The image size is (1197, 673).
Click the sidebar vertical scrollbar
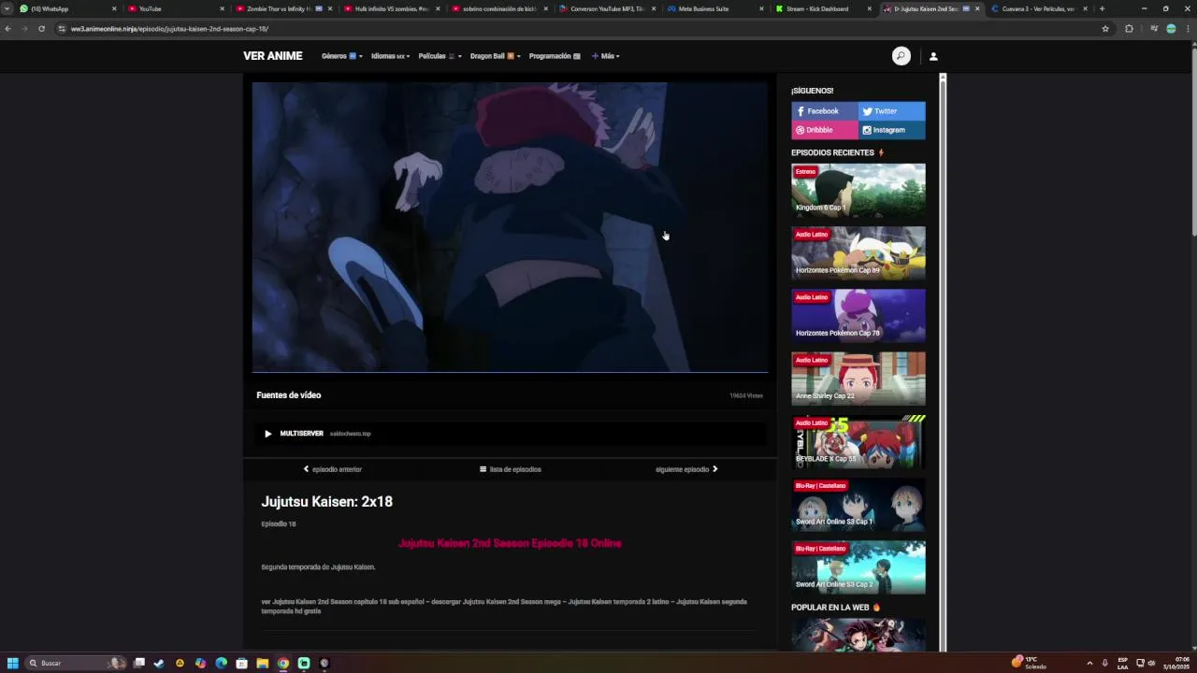click(943, 363)
